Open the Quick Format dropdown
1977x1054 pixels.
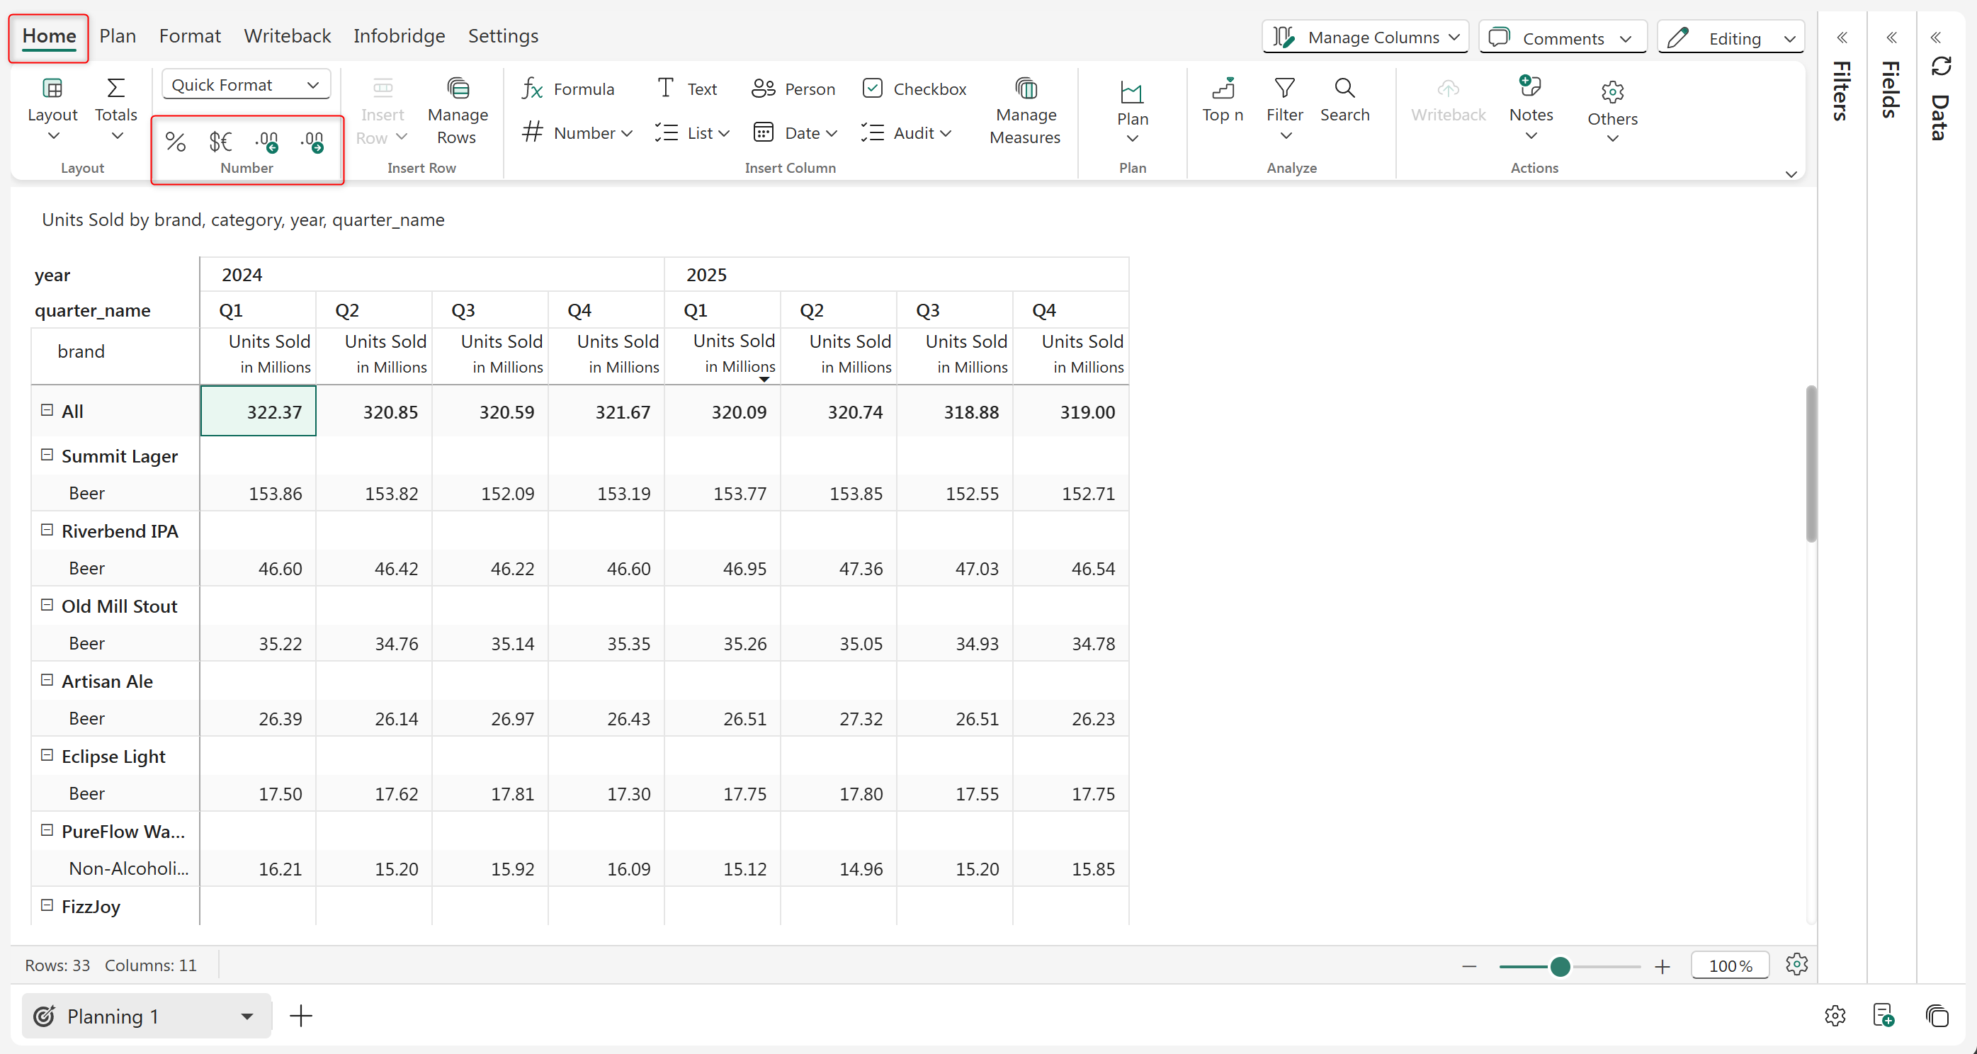pos(246,84)
